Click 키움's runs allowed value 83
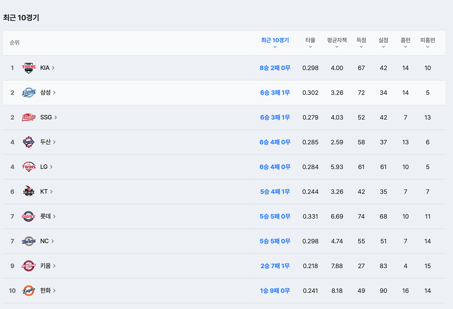This screenshot has width=453, height=309. pos(383,266)
